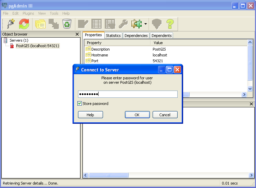This screenshot has width=256, height=188.
Task: Click the guru hint toolbar icon
Action: (156, 24)
